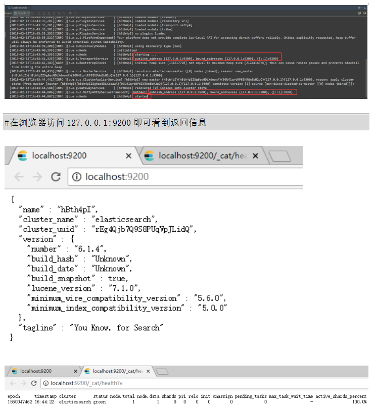
Task: Click the version number "6.1.4"
Action: 89,249
